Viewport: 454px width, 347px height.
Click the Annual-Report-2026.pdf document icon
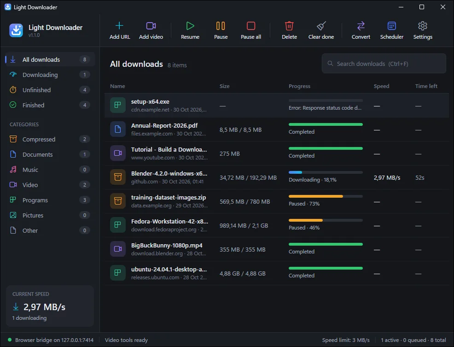117,129
